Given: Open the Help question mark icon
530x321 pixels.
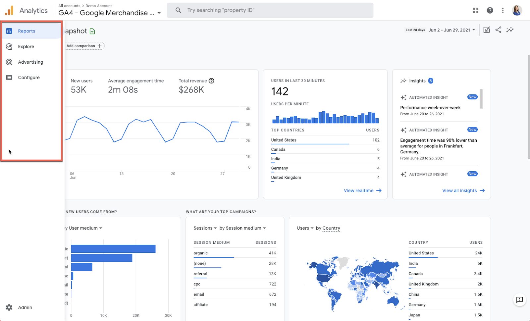Looking at the screenshot, I should tap(490, 10).
